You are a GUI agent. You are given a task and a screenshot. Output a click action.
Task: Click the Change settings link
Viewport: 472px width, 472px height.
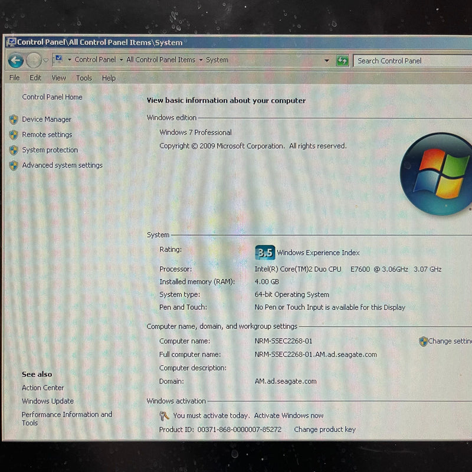click(450, 341)
